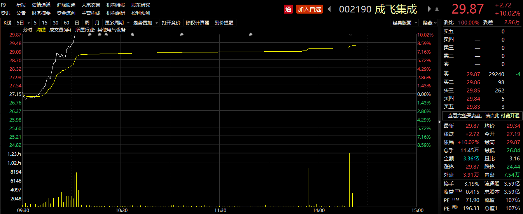Screen dimensions: 523x214
Task: Click the 买四 bid price 29.84
Action: [474, 98]
